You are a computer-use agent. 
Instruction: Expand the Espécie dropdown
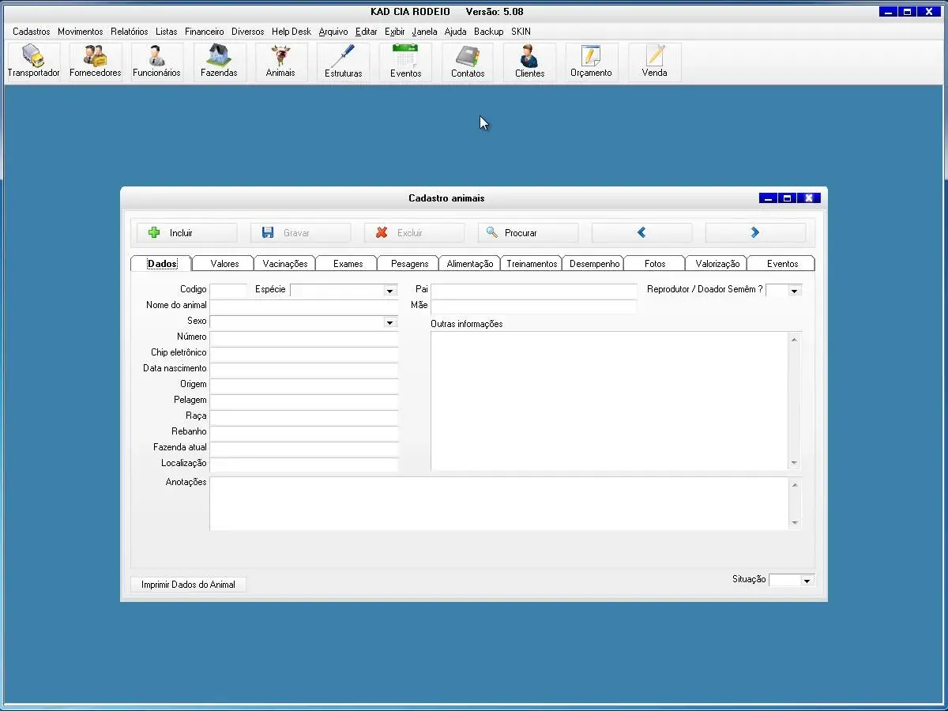pyautogui.click(x=389, y=291)
